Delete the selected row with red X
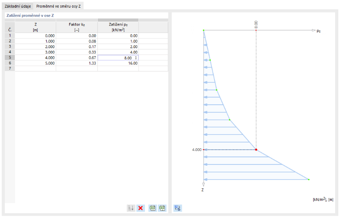The image size is (341, 218). [x=140, y=208]
